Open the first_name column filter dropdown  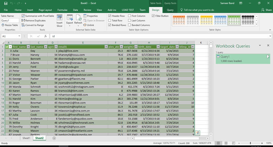(28, 47)
